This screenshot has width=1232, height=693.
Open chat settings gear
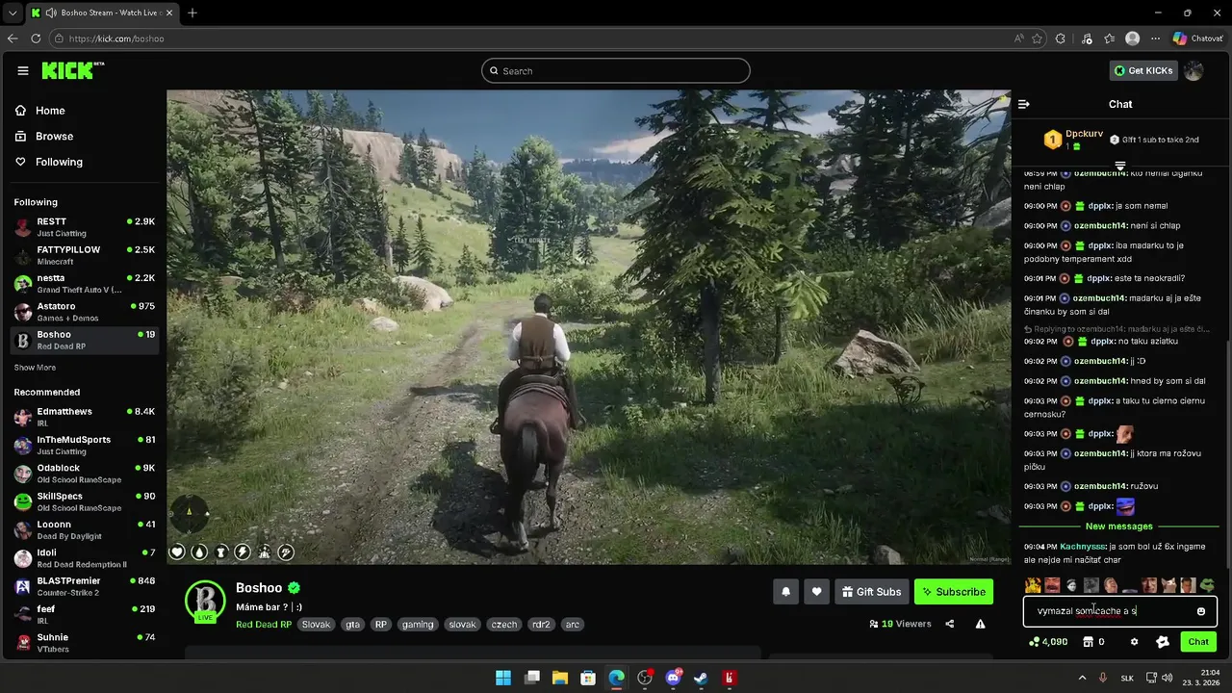(1134, 642)
